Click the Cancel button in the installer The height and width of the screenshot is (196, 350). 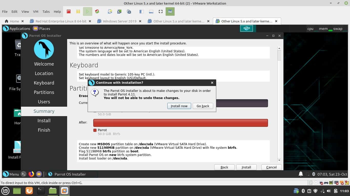271,167
